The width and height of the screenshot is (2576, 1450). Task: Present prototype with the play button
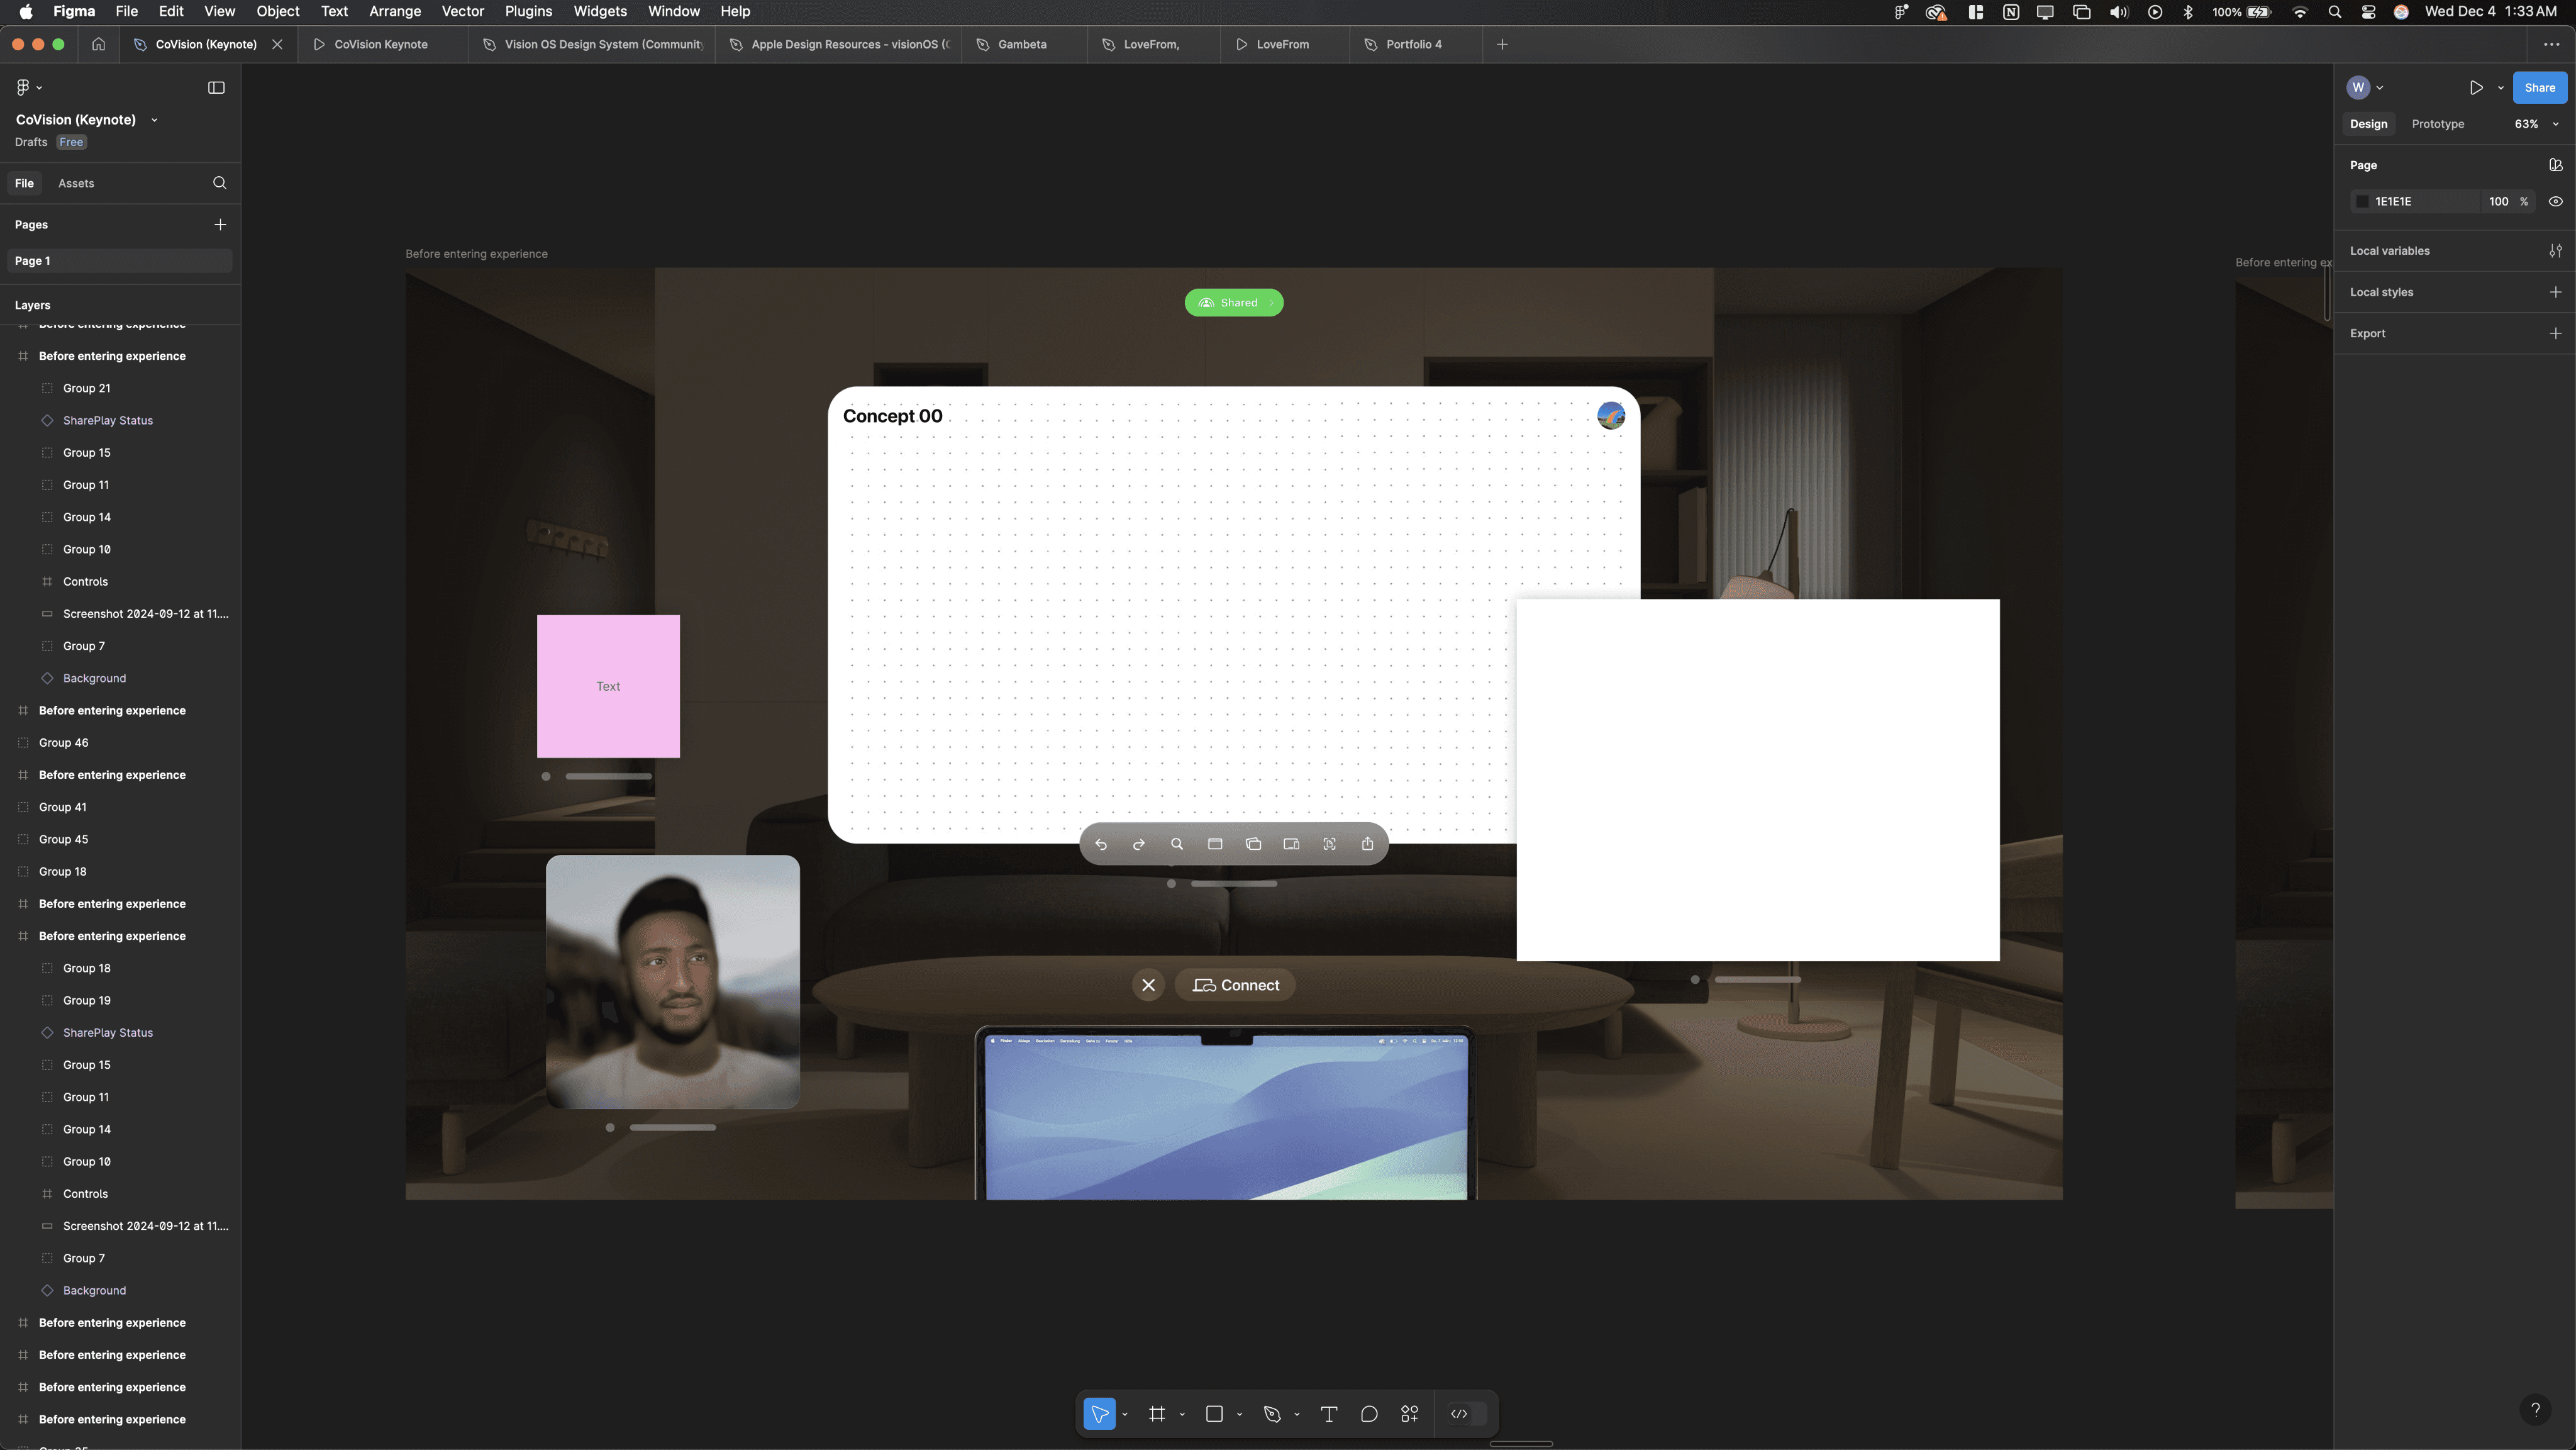click(2476, 88)
